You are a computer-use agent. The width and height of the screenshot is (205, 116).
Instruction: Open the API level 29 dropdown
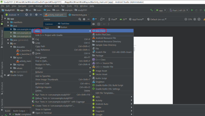click(123, 19)
